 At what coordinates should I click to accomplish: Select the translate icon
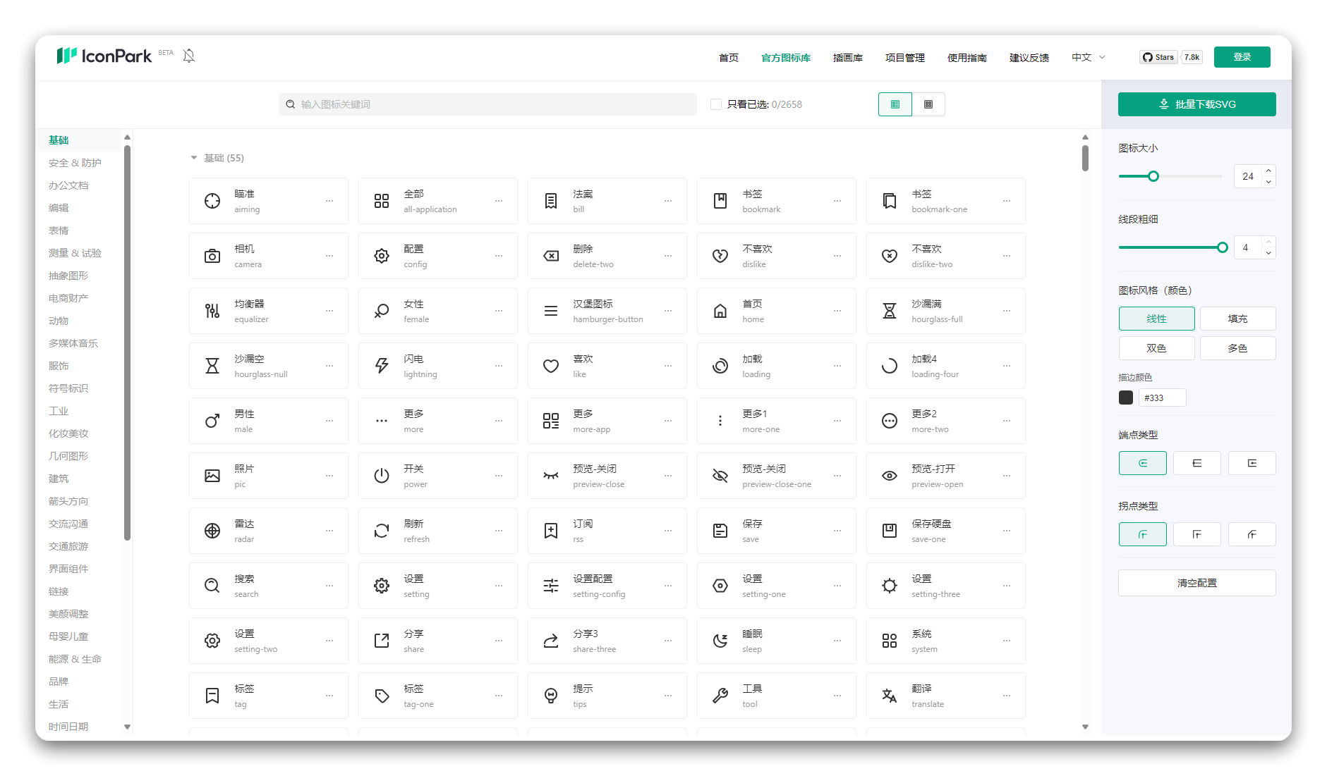click(945, 695)
